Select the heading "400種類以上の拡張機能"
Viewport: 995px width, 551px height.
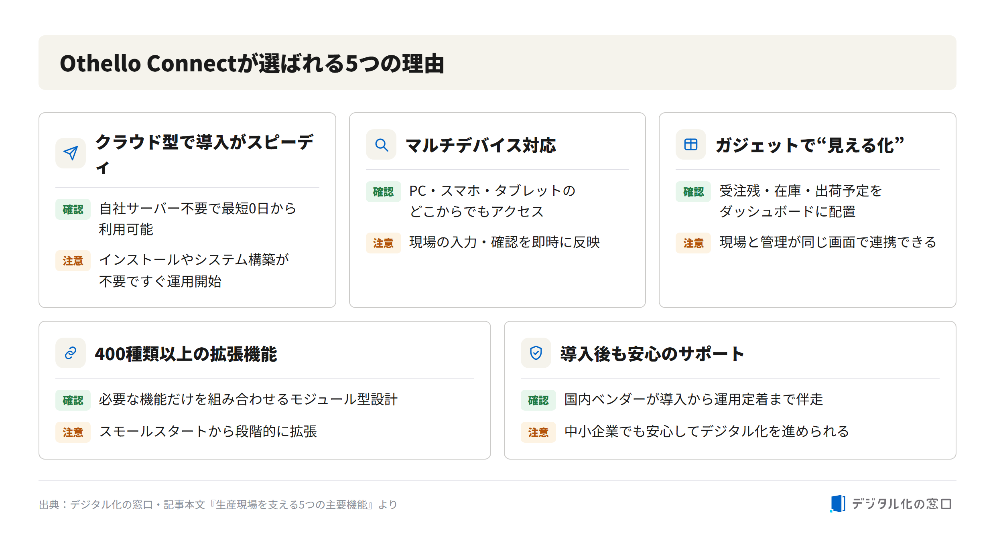(186, 354)
